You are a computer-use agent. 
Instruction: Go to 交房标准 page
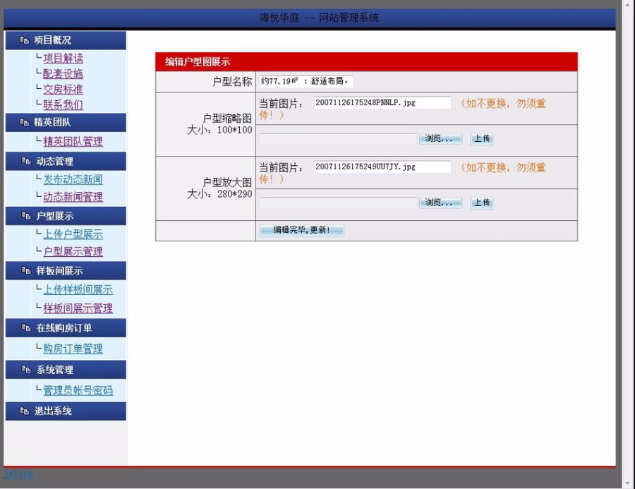pos(63,89)
